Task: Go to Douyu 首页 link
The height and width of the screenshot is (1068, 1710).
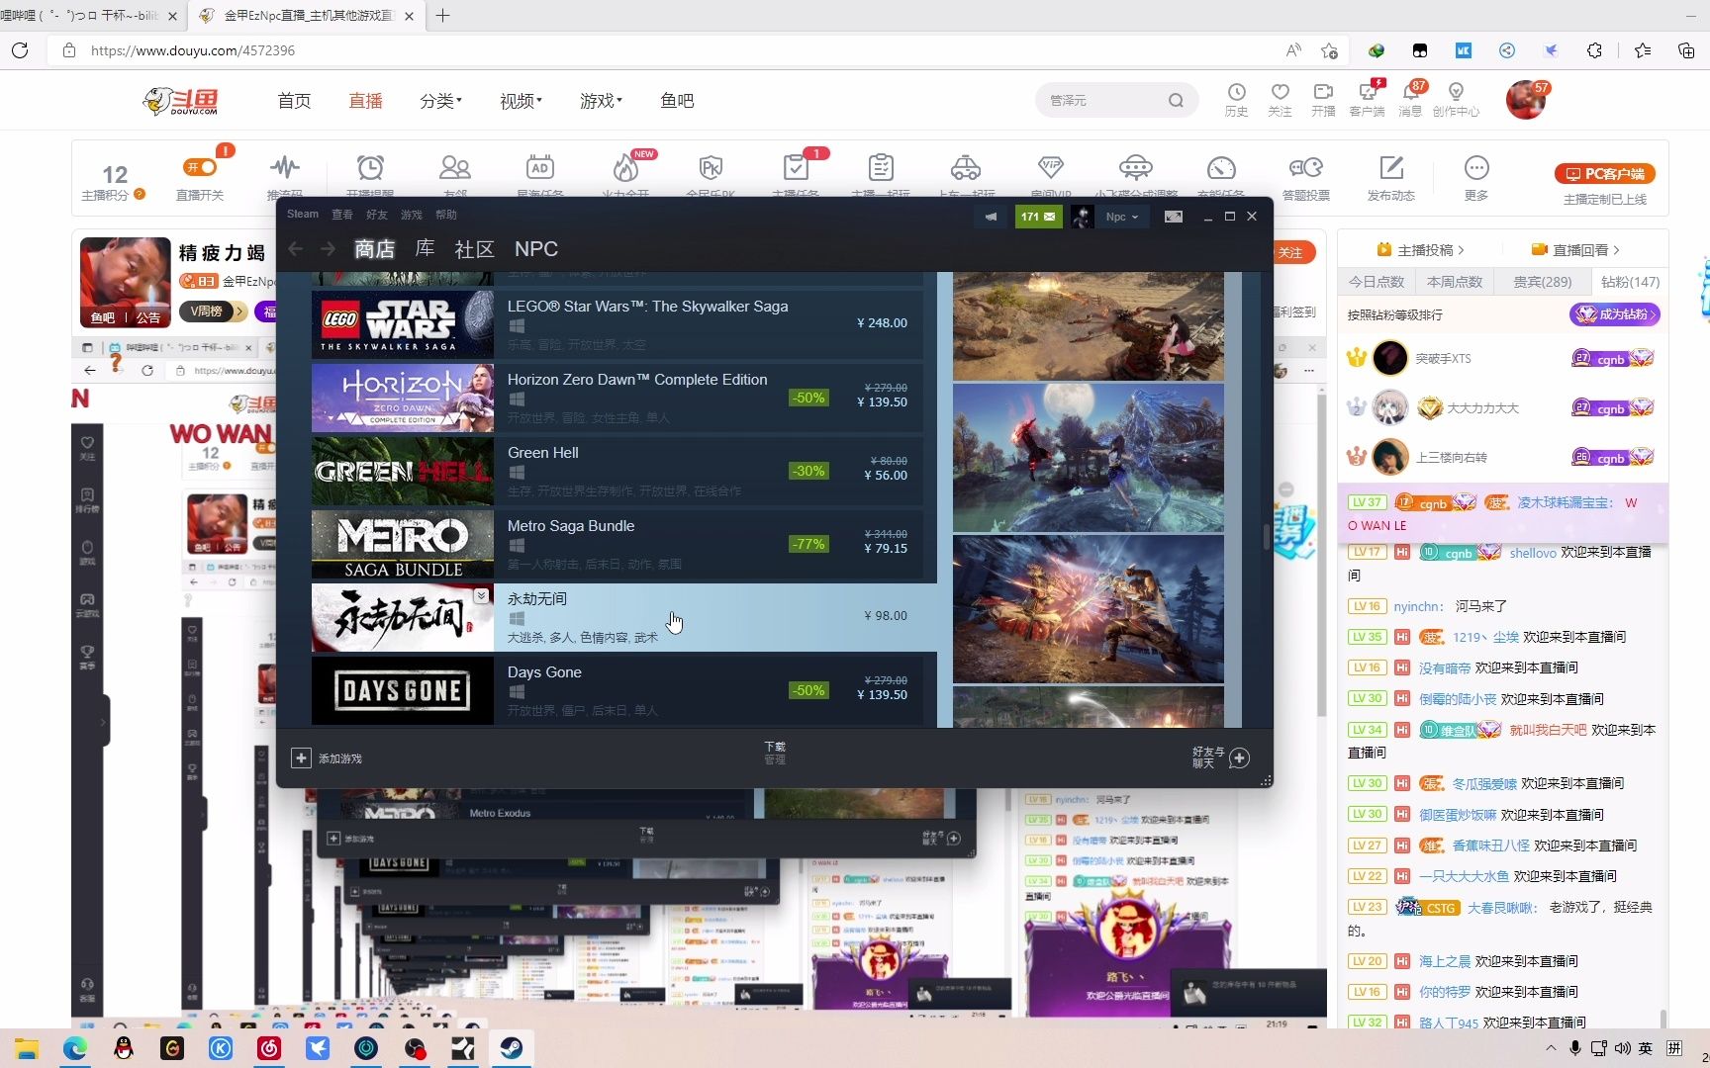Action: click(294, 101)
